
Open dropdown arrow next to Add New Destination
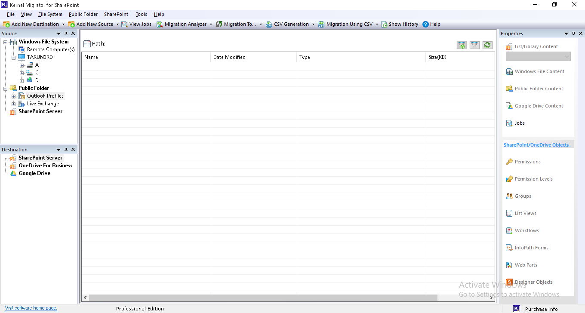click(63, 25)
